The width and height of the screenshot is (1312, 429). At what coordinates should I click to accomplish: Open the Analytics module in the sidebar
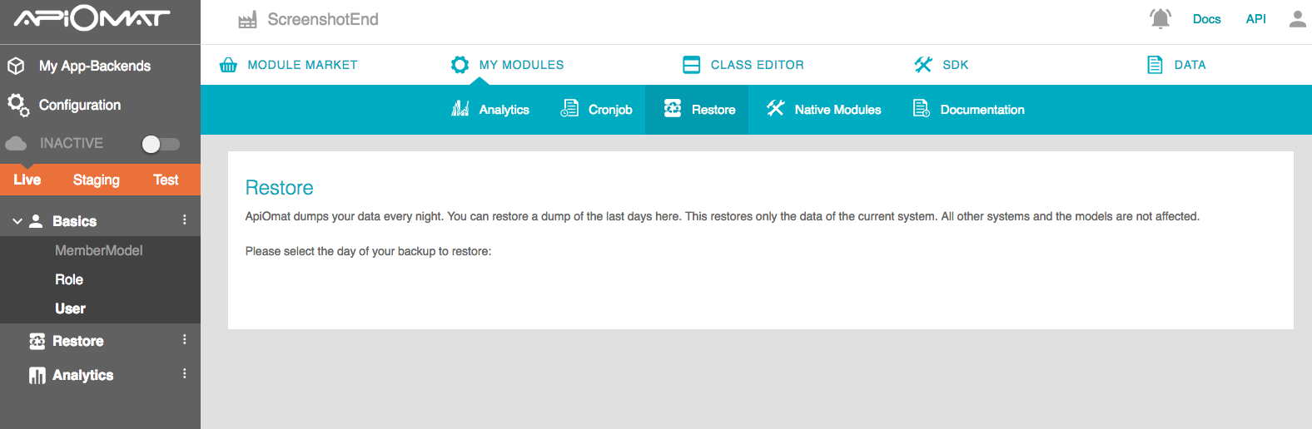click(x=83, y=375)
